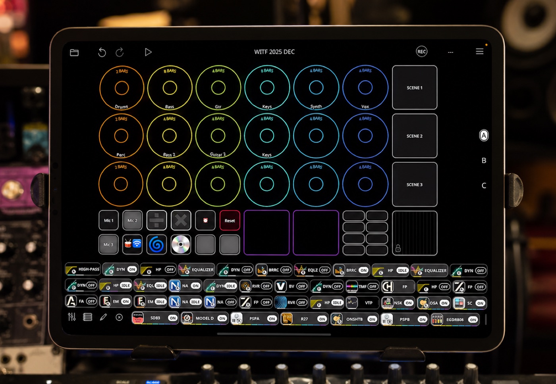Open the SC plugin icon
This screenshot has height=384, width=556.
click(459, 303)
